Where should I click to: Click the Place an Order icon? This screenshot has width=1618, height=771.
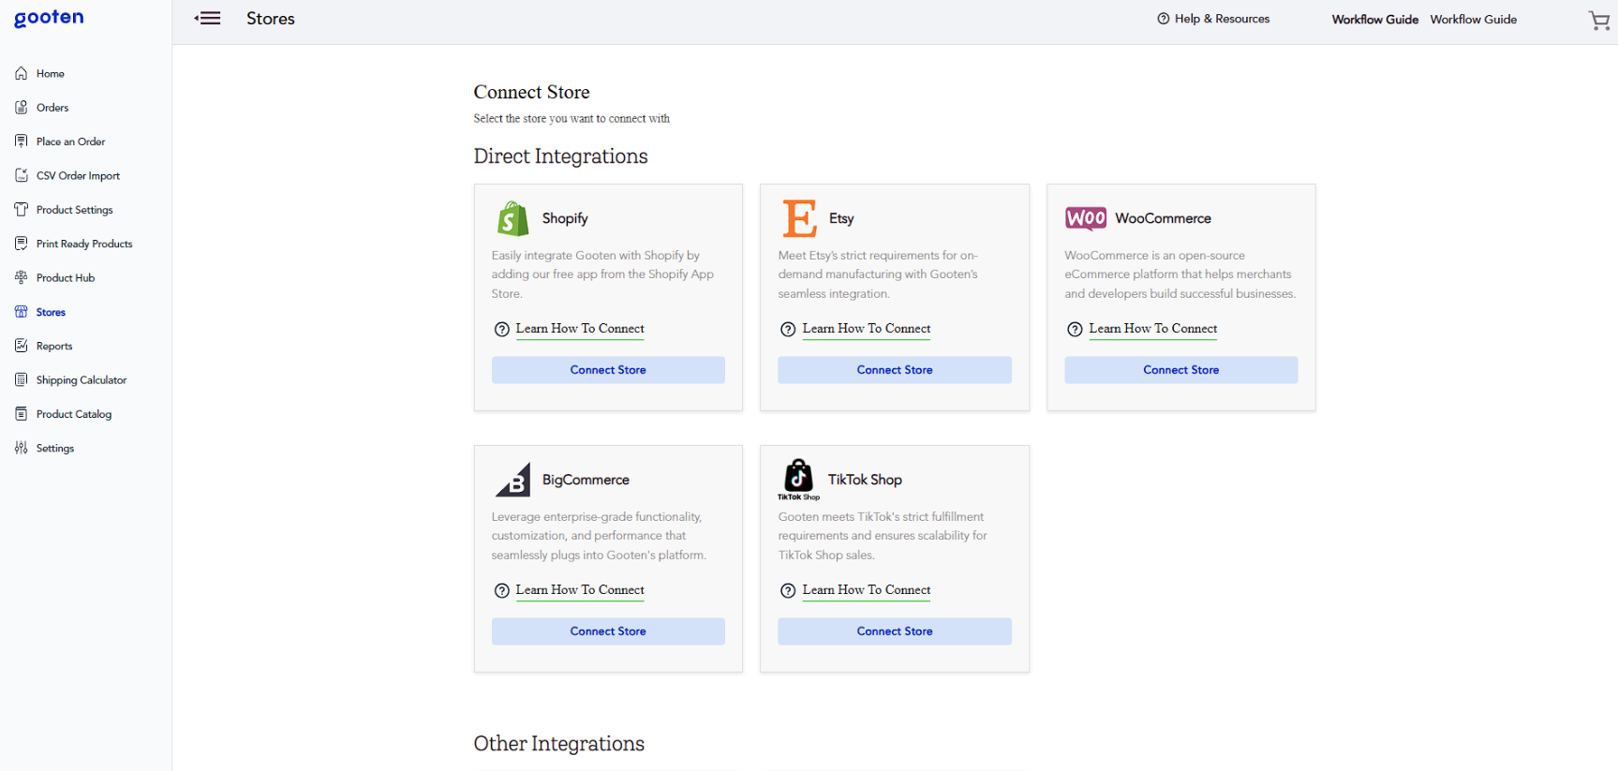[22, 141]
